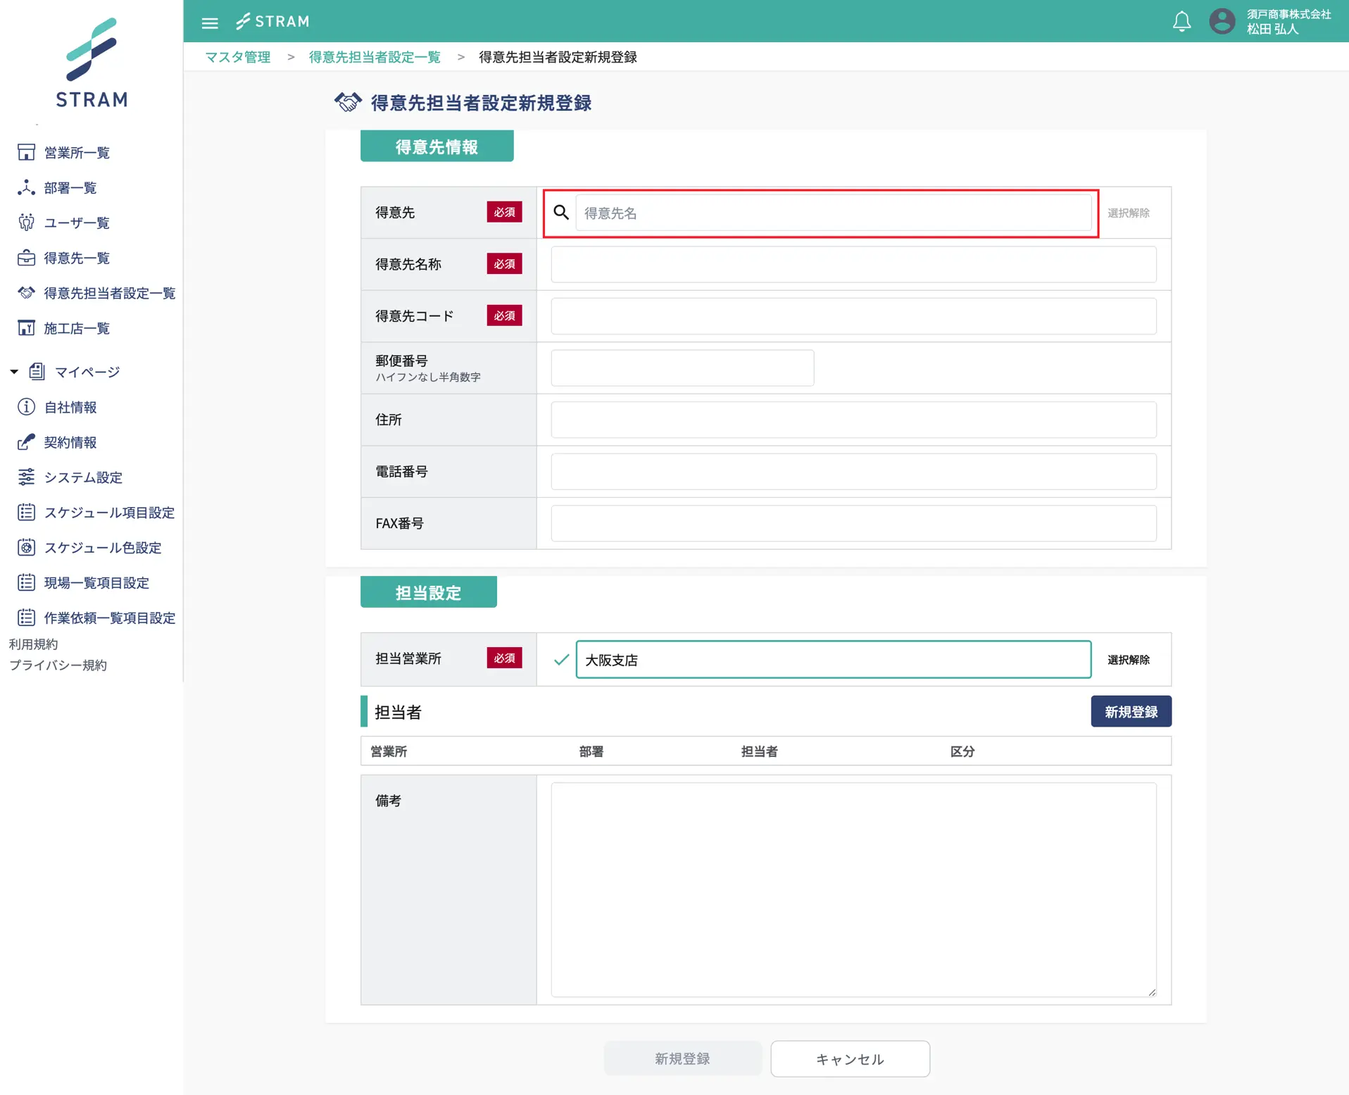The image size is (1349, 1095).
Task: Click the search magnifier icon in 得意先 field
Action: tap(561, 213)
